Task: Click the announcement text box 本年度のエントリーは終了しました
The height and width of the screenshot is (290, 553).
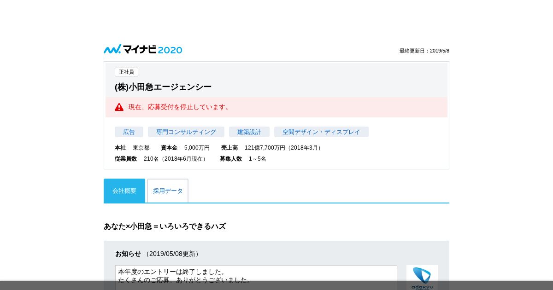Action: click(256, 278)
